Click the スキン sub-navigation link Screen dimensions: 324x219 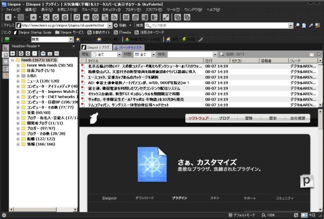pyautogui.click(x=215, y=198)
